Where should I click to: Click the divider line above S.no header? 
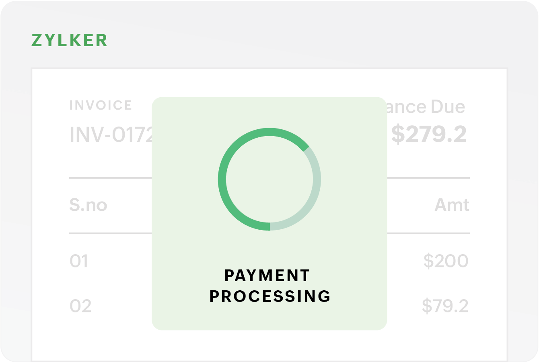click(110, 178)
